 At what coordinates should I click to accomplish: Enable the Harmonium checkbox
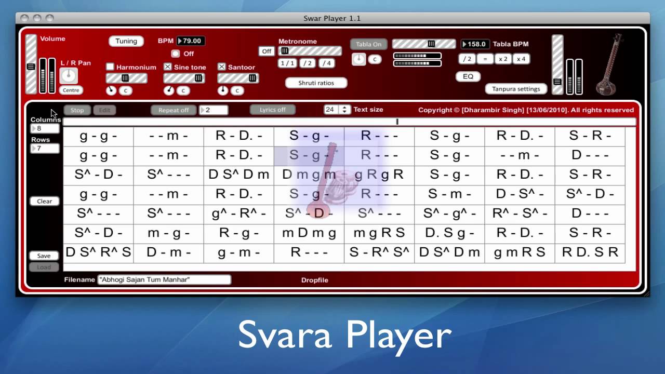(x=110, y=67)
